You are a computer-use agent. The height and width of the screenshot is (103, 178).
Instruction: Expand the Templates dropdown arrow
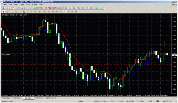click(x=103, y=8)
